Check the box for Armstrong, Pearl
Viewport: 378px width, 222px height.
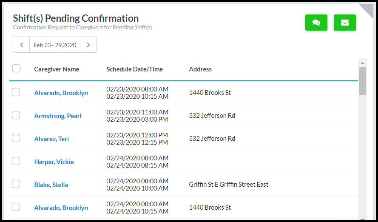pyautogui.click(x=16, y=115)
